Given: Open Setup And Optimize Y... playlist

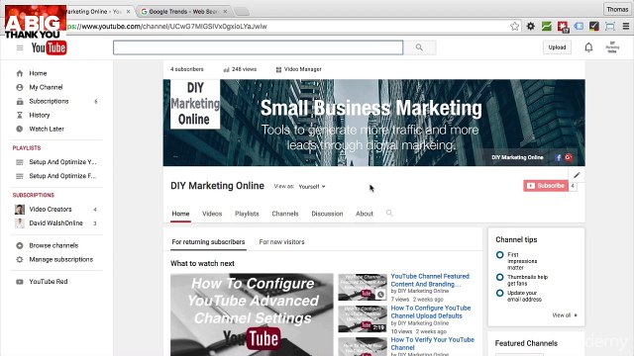Looking at the screenshot, I should point(62,162).
